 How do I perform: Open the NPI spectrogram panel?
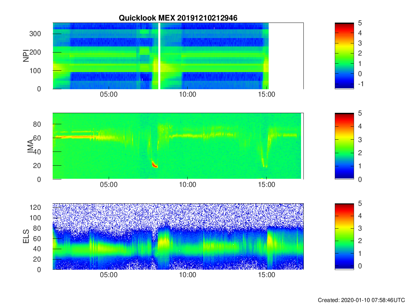click(178, 56)
